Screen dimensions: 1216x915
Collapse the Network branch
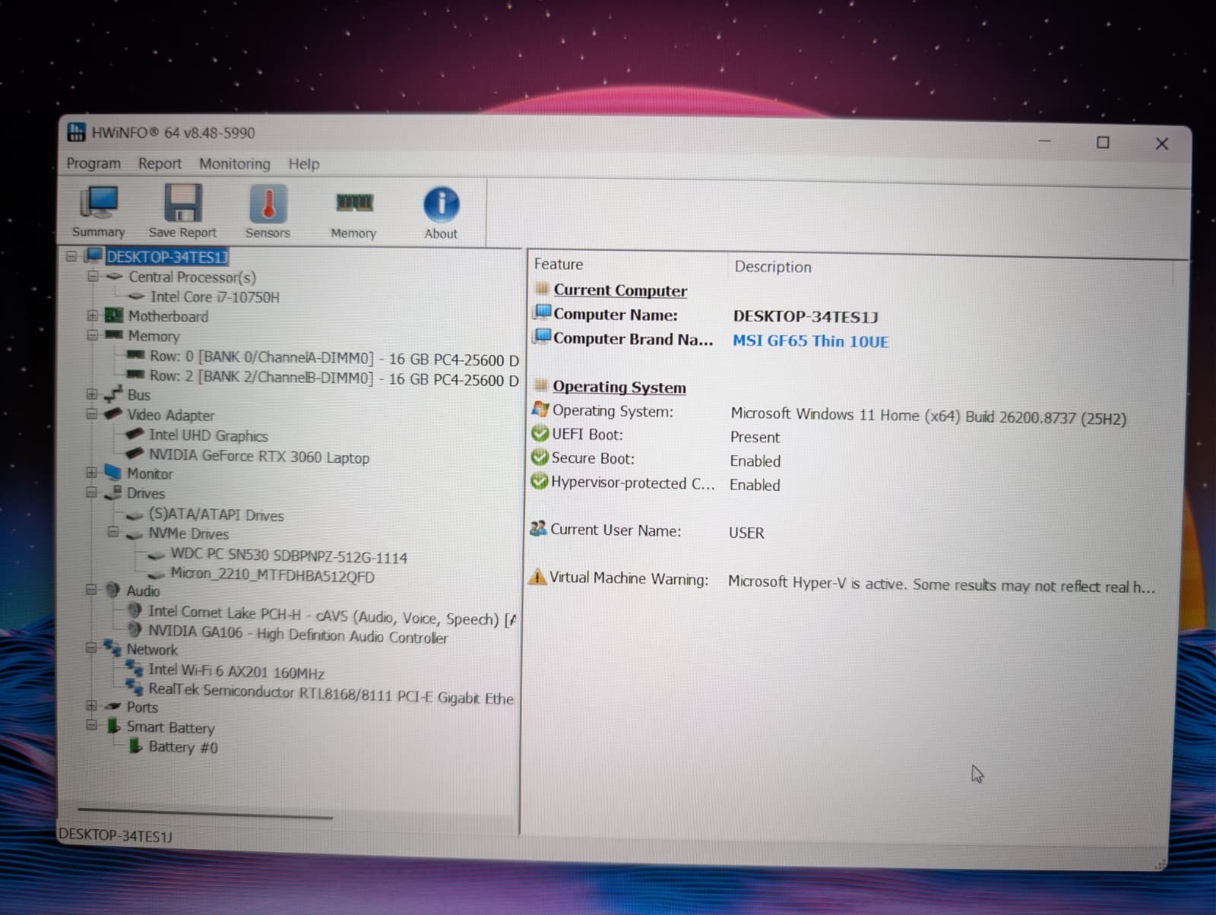tap(91, 647)
